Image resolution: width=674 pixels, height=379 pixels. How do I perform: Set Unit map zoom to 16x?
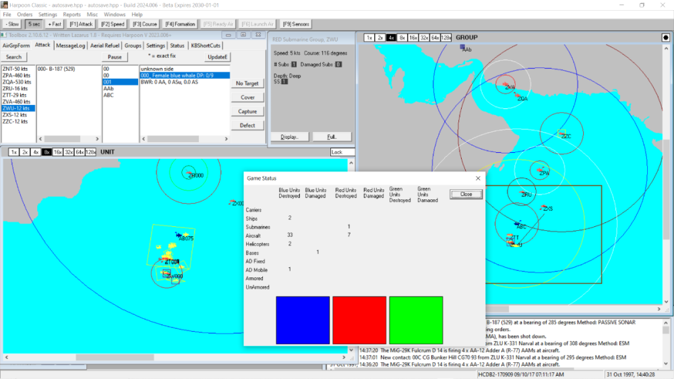coord(57,152)
